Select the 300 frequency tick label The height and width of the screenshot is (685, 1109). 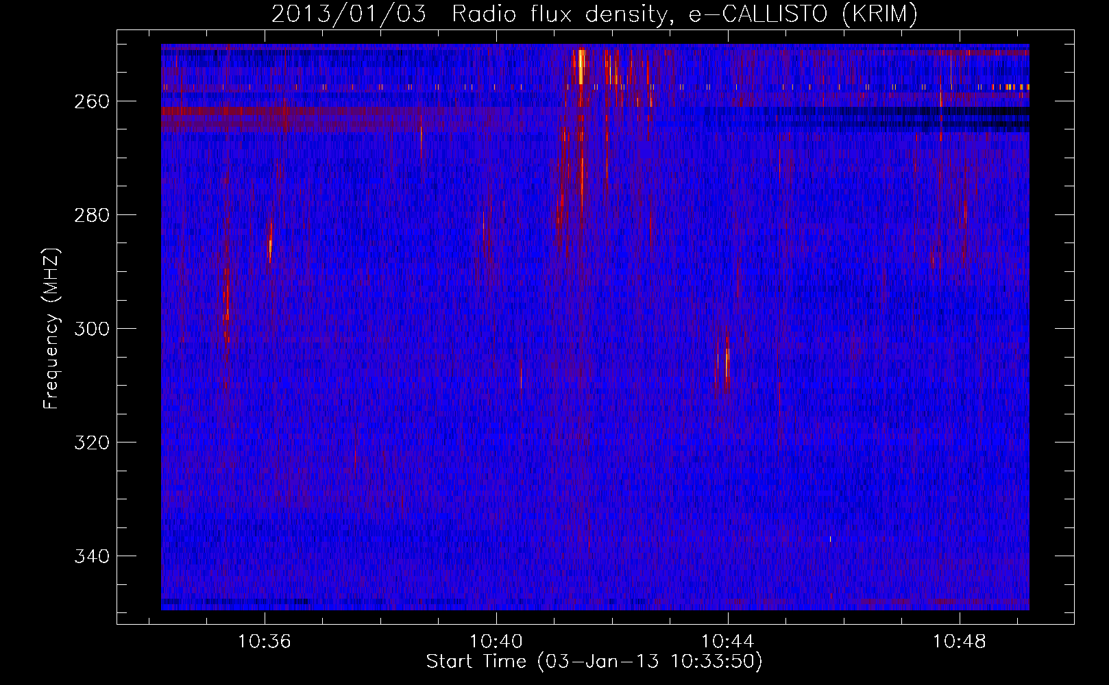(x=91, y=329)
